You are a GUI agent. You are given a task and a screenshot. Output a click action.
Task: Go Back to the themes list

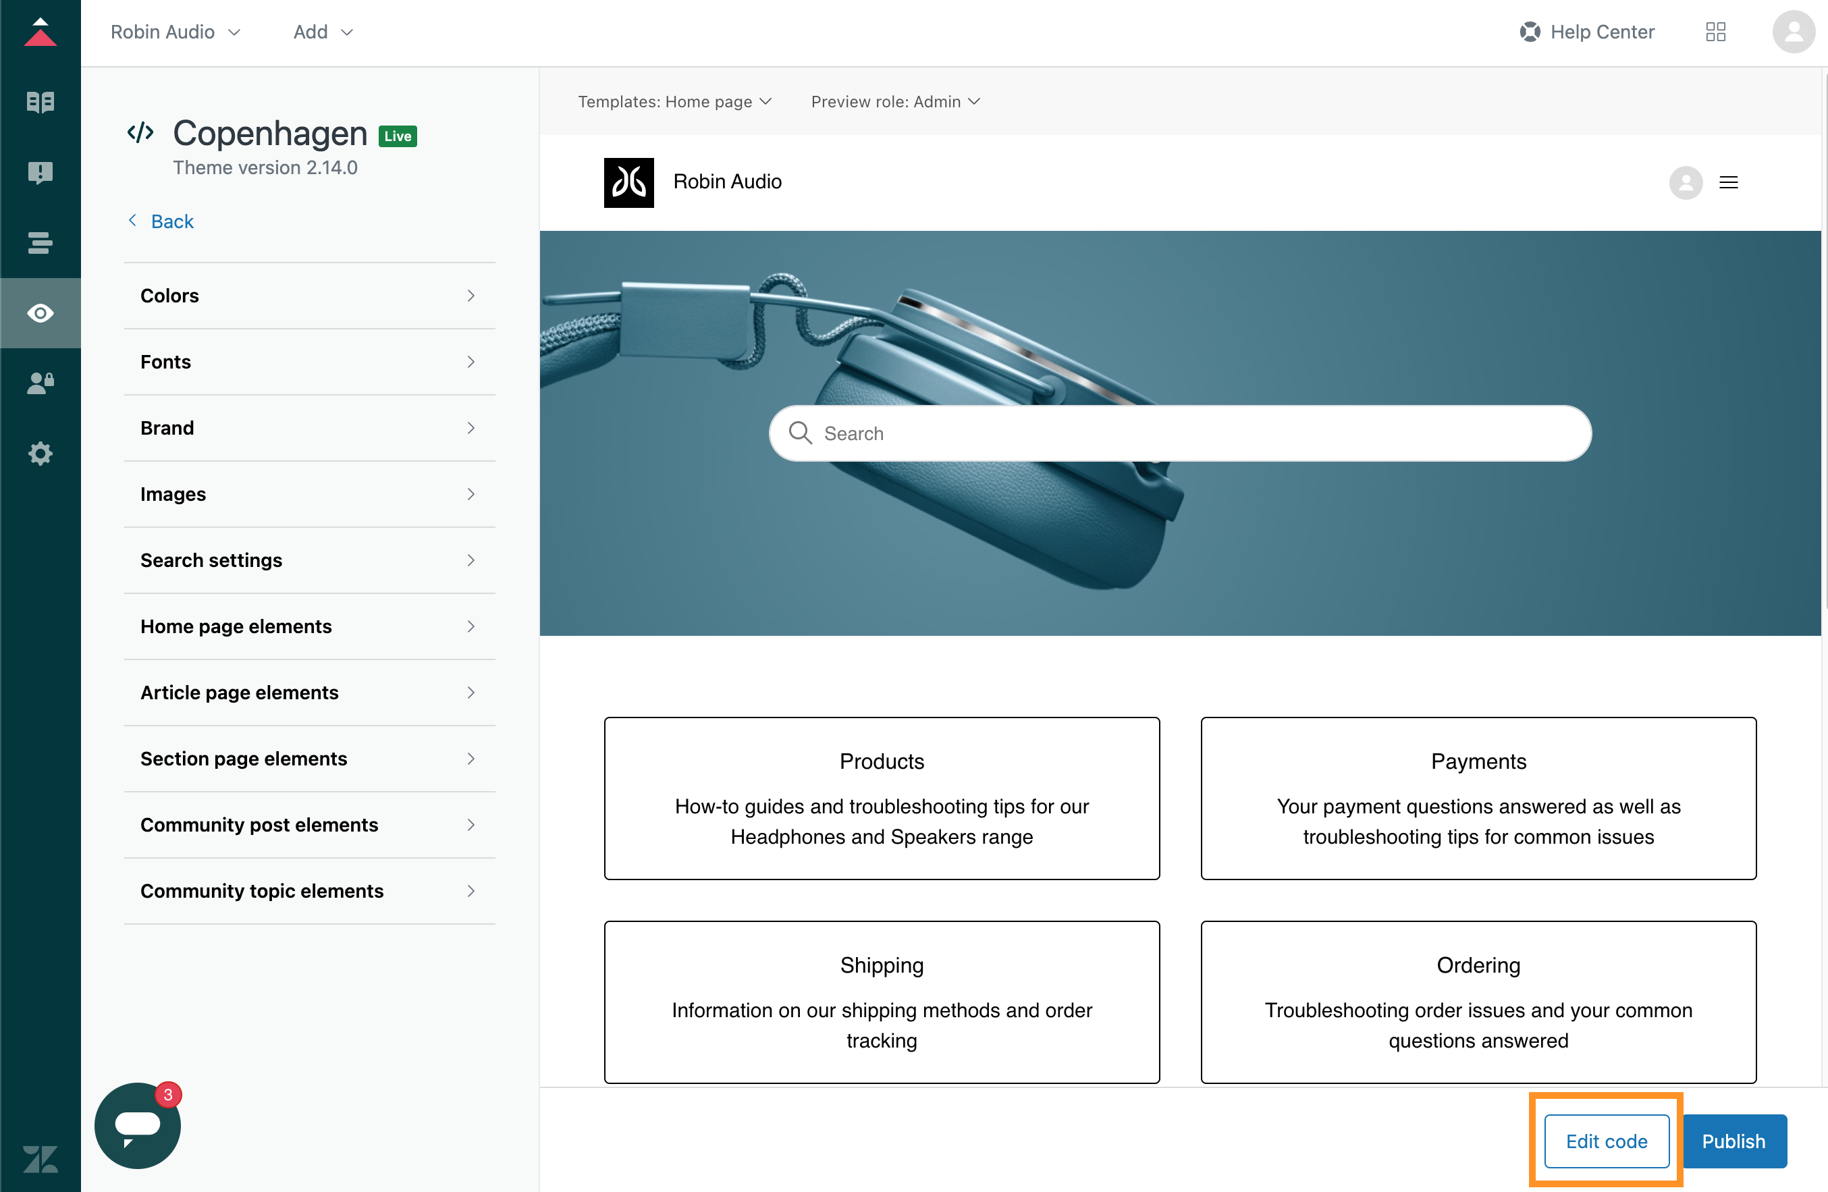point(171,221)
